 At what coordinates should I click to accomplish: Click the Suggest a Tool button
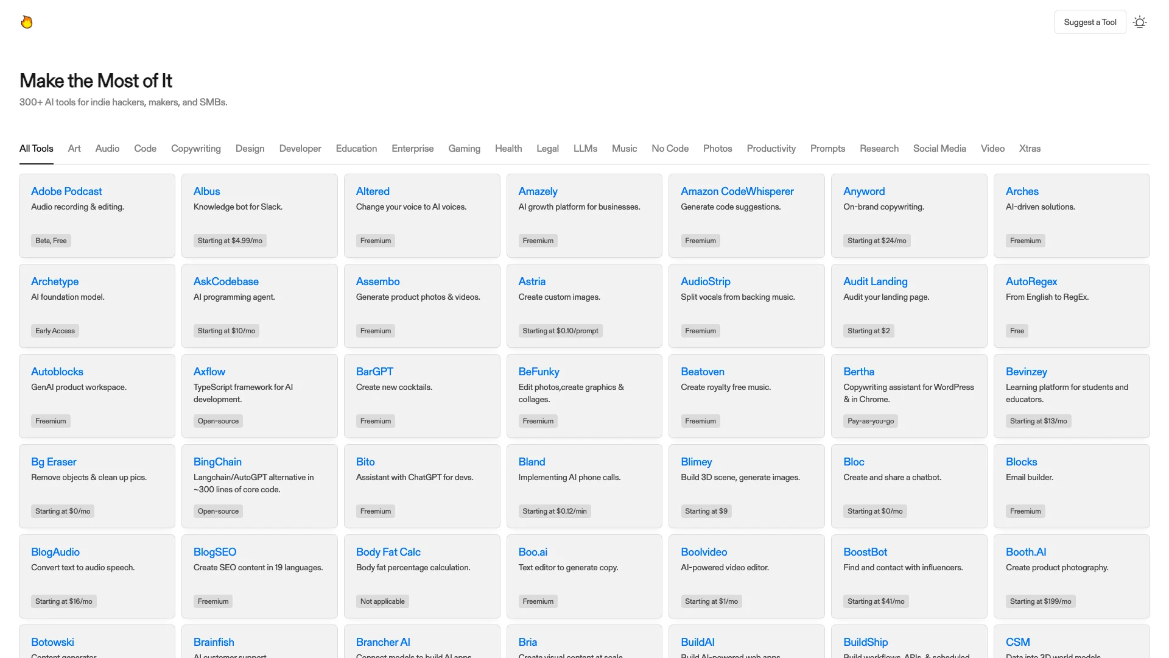[x=1090, y=22]
